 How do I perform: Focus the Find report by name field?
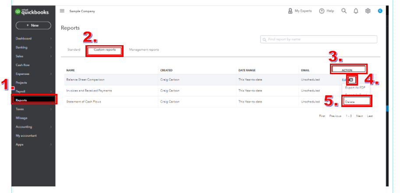(319, 39)
